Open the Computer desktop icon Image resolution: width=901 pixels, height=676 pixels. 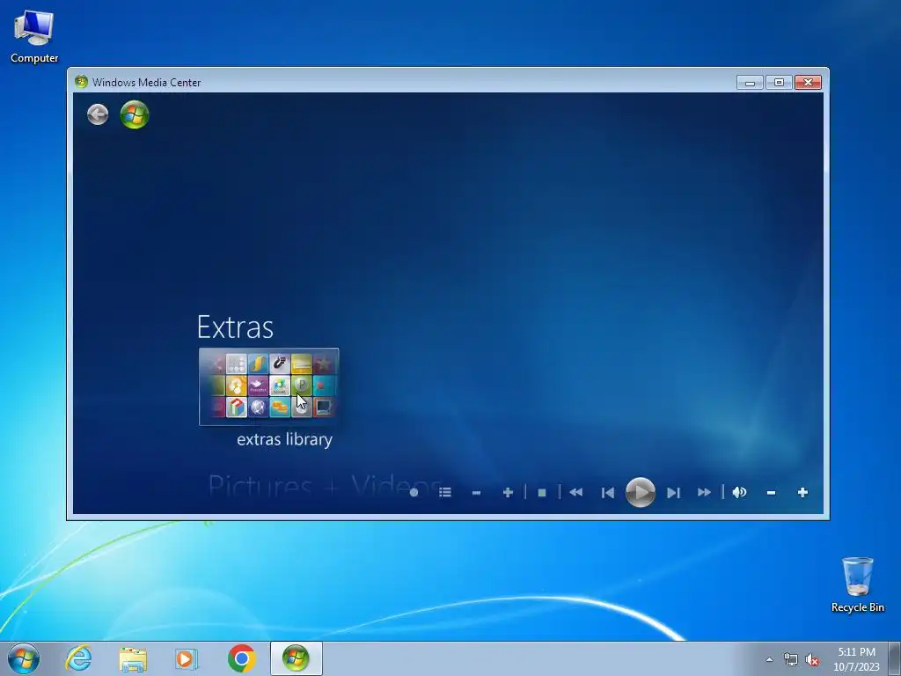[x=34, y=37]
